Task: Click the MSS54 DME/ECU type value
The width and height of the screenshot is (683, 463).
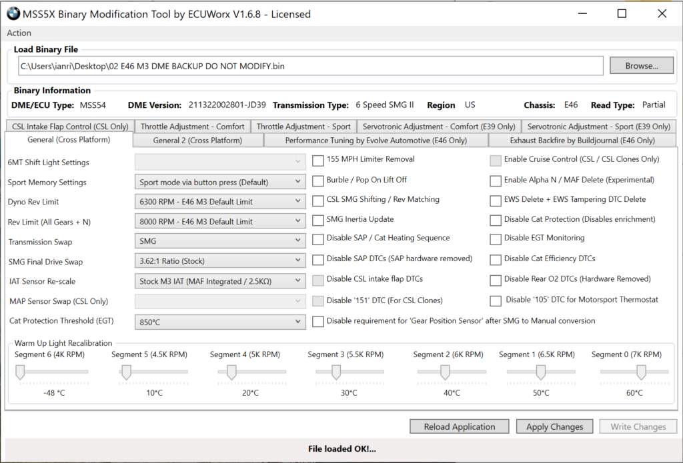Action: pos(93,105)
